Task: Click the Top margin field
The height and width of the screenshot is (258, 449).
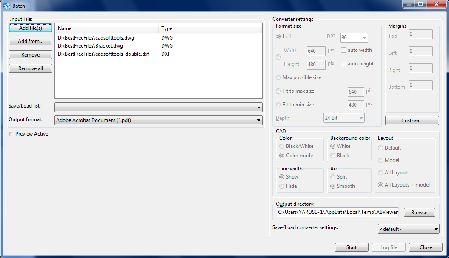Action: (420, 34)
